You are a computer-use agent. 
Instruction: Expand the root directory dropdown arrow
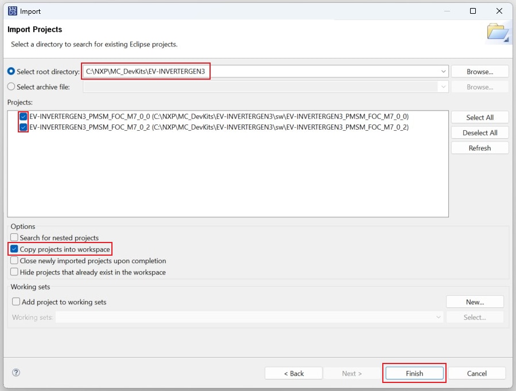(x=443, y=72)
